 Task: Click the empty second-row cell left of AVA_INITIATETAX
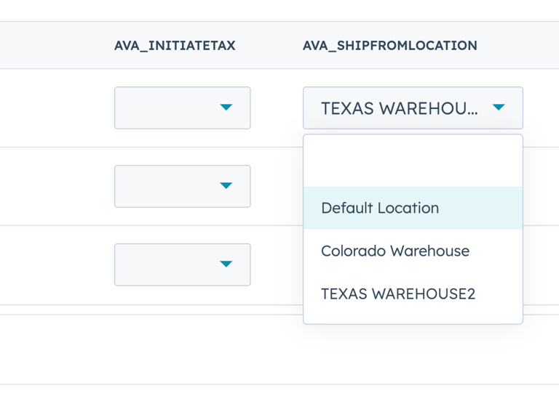click(51, 186)
